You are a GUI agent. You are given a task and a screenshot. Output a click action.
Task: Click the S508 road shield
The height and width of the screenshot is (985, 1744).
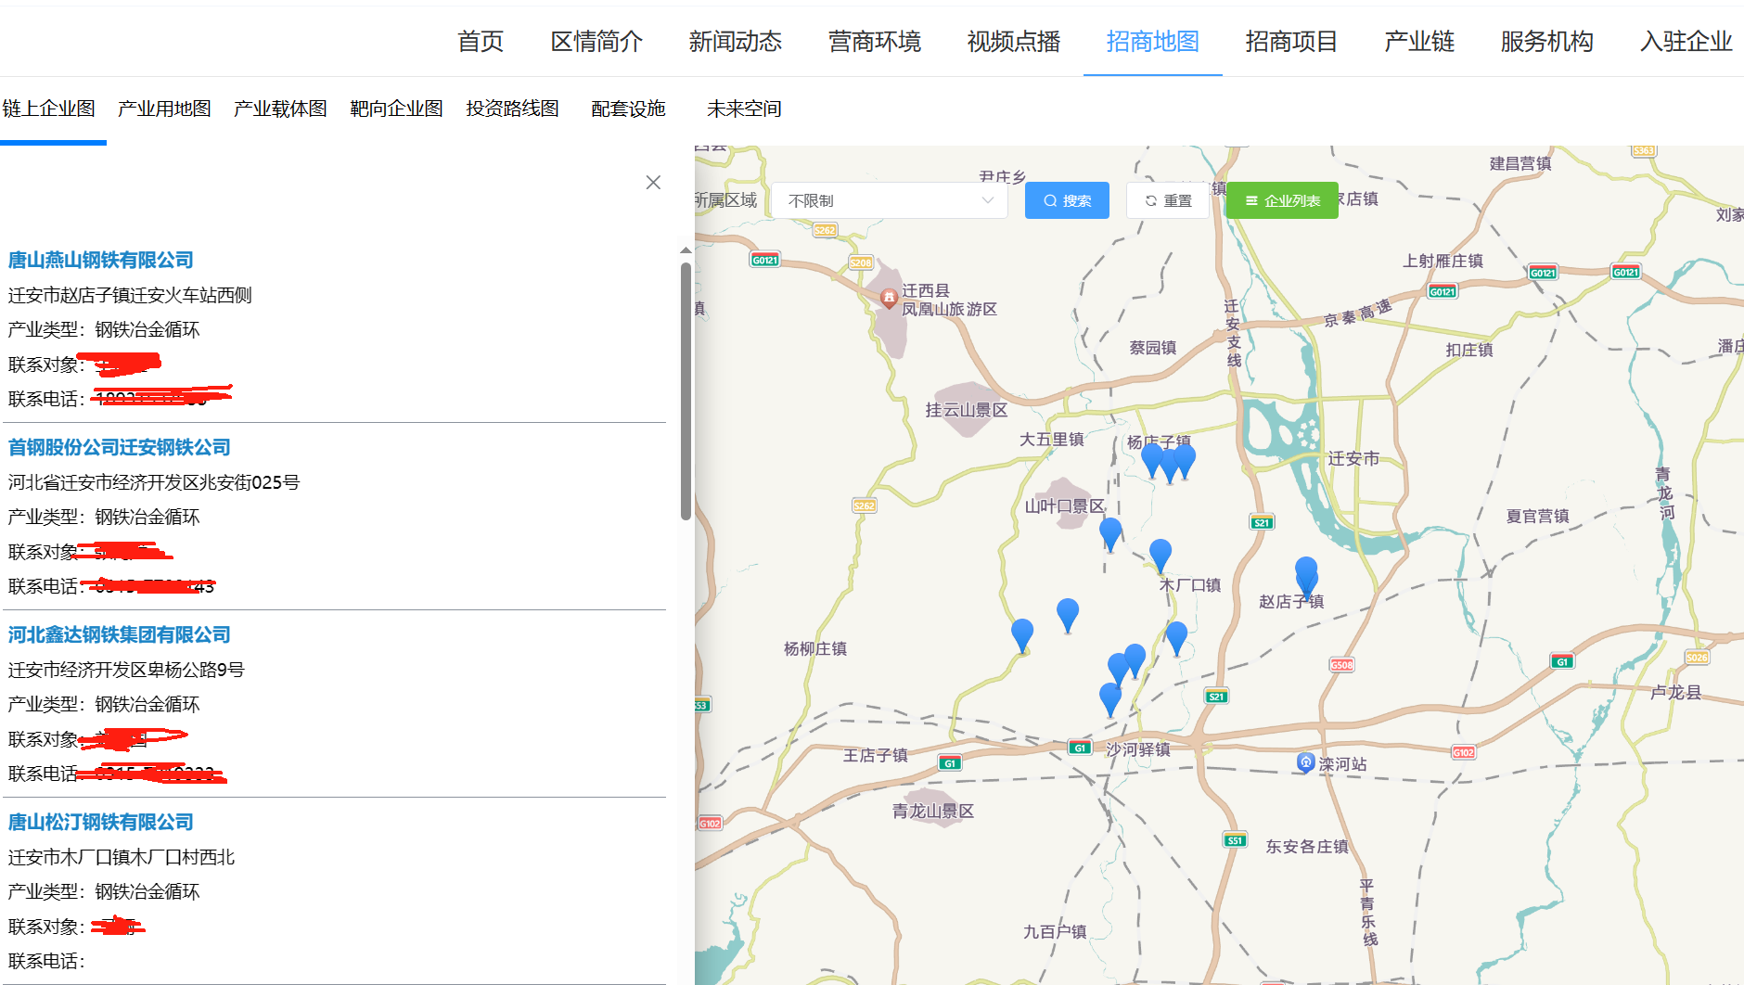pos(1341,664)
